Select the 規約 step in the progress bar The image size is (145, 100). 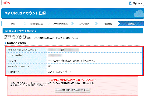click(13, 24)
